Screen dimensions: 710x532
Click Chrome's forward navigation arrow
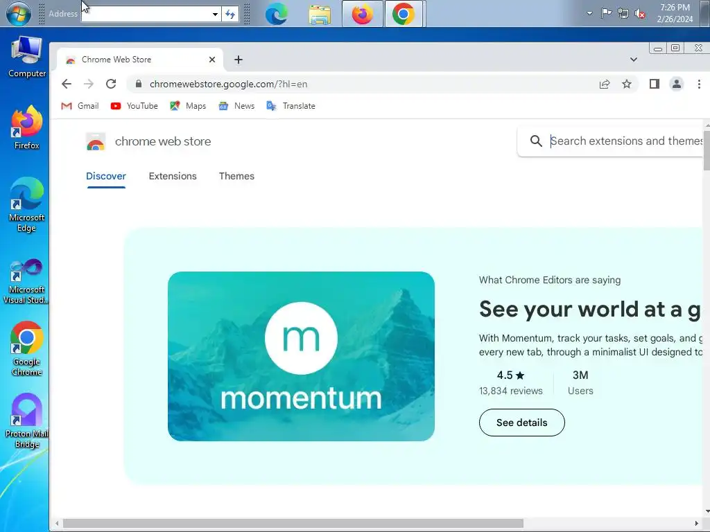[89, 84]
